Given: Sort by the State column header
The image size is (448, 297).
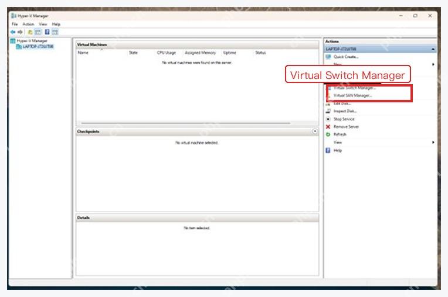Looking at the screenshot, I should click(133, 53).
